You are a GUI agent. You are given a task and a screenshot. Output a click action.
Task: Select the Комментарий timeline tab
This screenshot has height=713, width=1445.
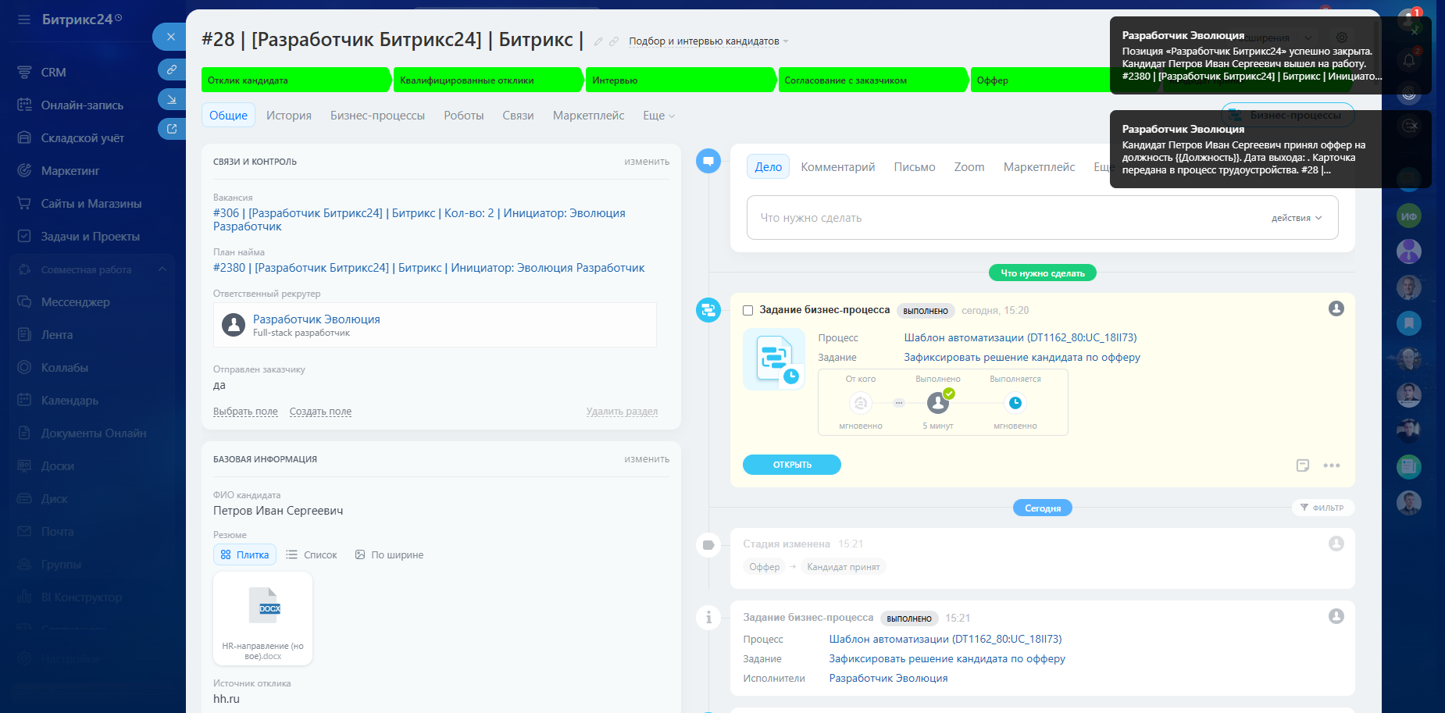click(x=838, y=167)
